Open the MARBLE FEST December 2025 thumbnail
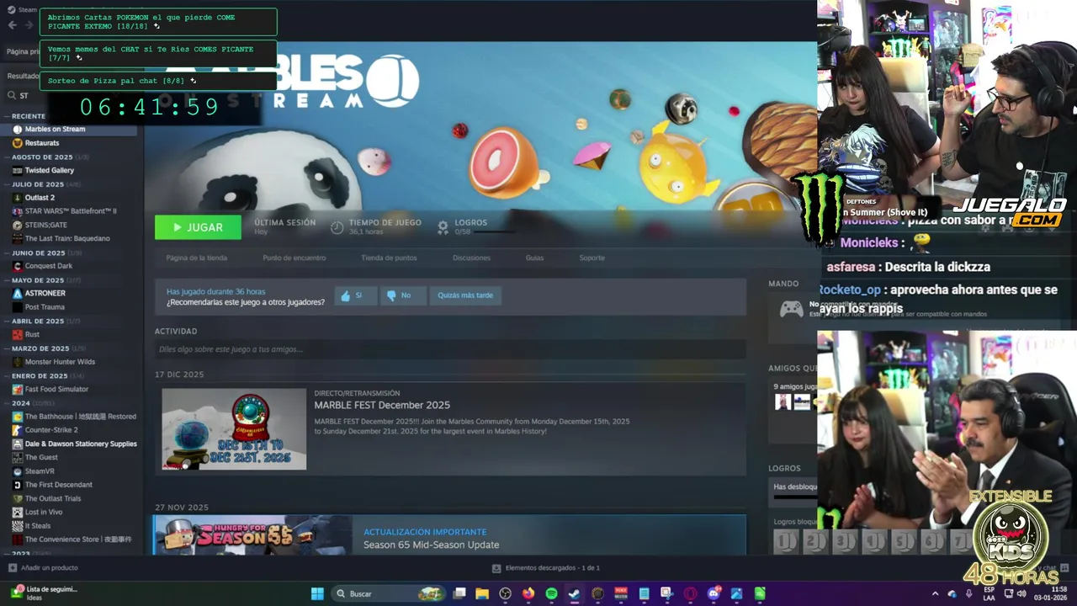 tap(234, 429)
